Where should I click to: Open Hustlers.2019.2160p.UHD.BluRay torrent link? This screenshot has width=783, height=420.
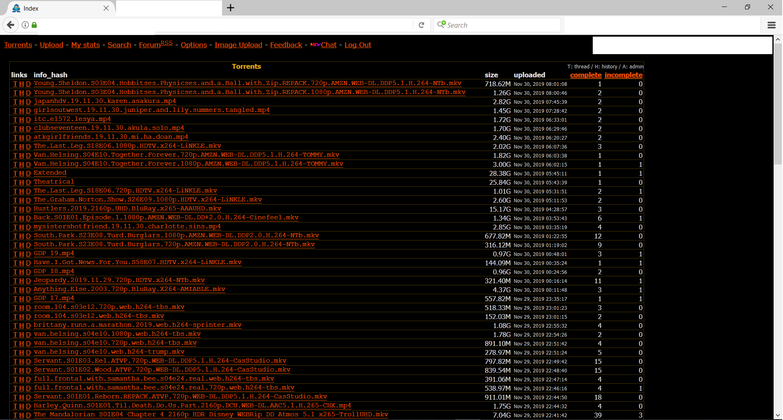point(127,209)
